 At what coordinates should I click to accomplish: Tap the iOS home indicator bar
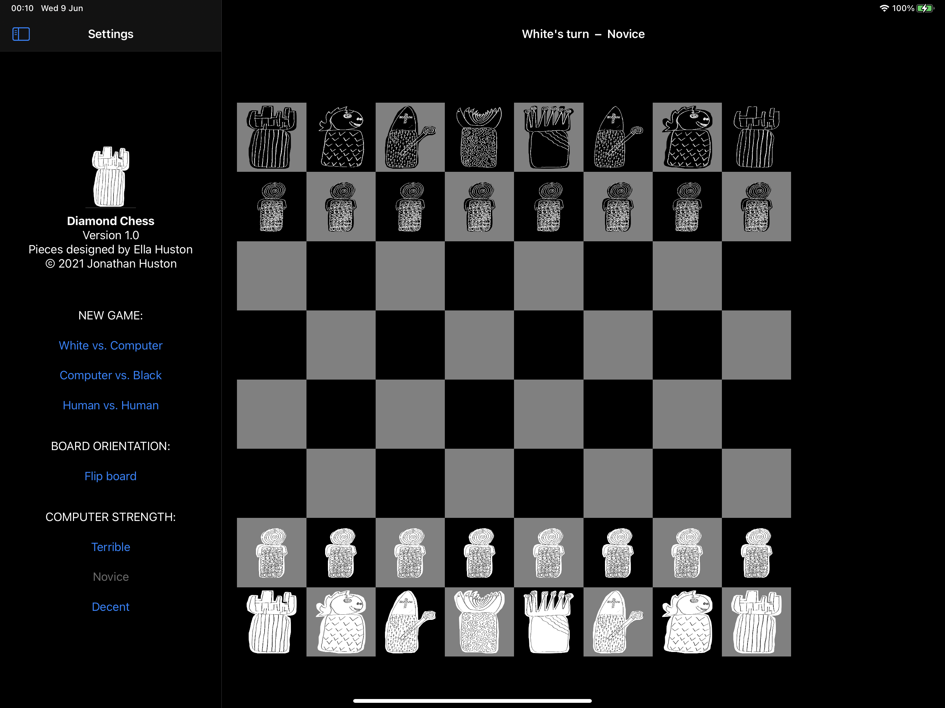click(x=472, y=701)
